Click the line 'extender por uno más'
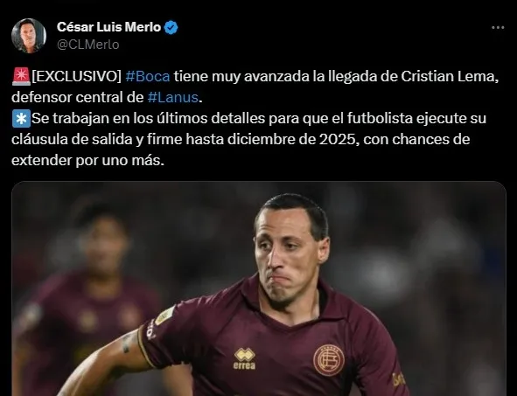This screenshot has width=517, height=396. 87,161
